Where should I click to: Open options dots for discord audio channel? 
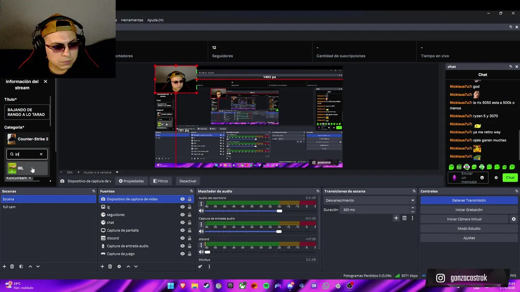[x=201, y=245]
